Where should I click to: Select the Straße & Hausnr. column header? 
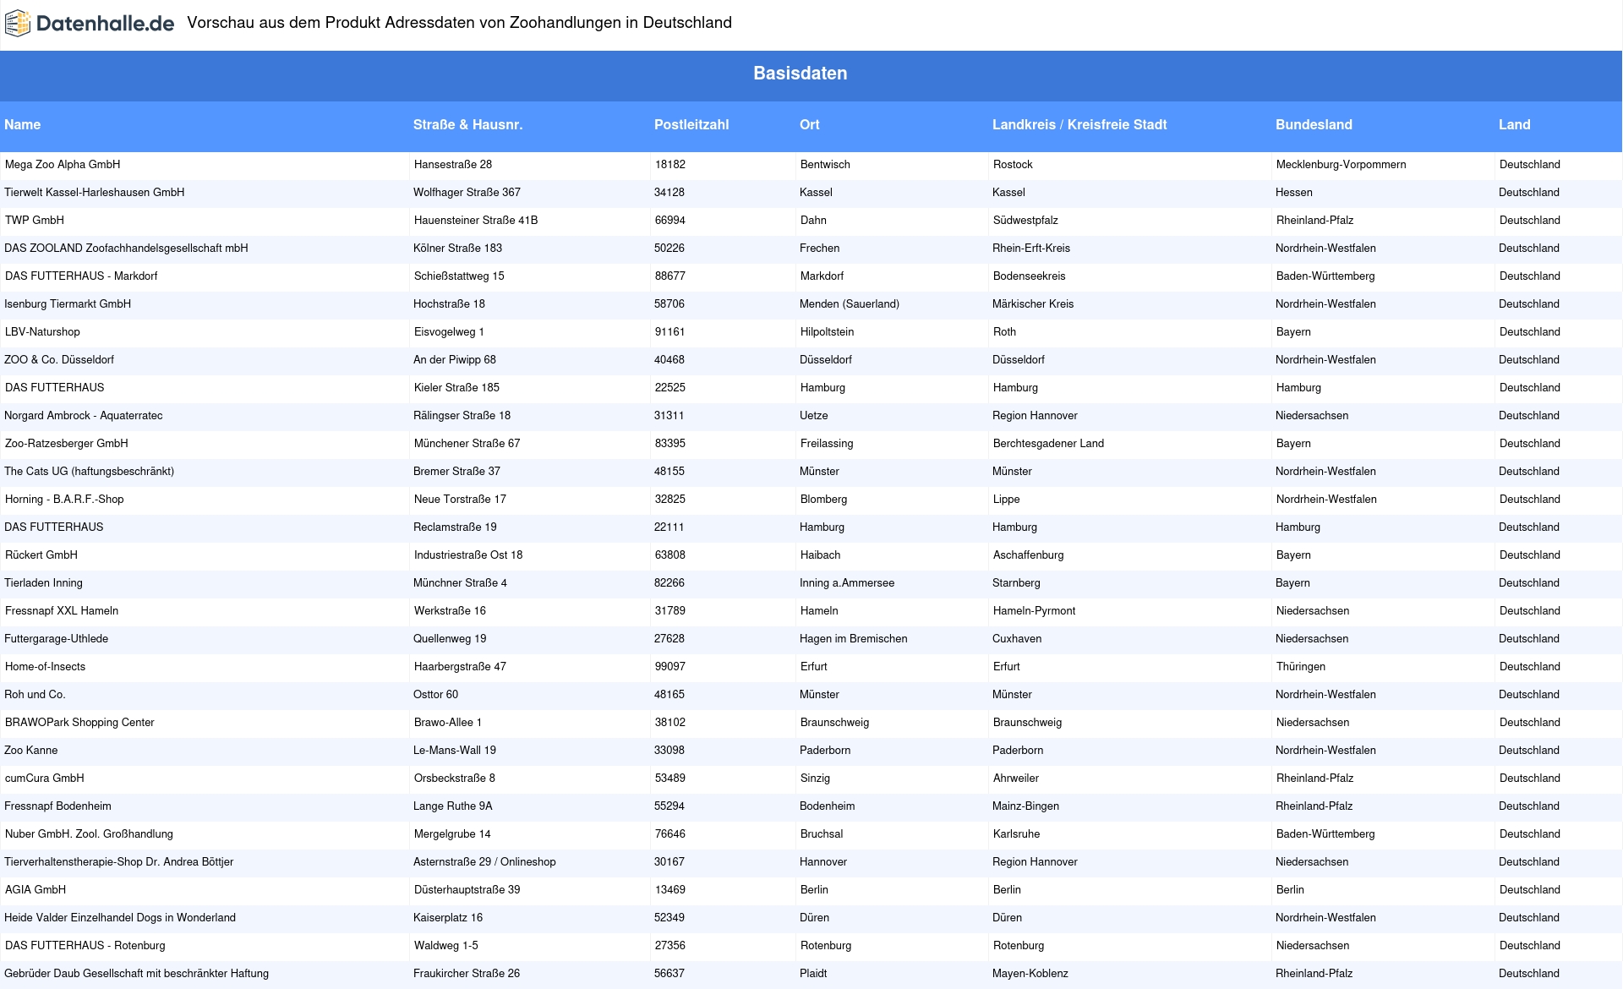pyautogui.click(x=468, y=124)
